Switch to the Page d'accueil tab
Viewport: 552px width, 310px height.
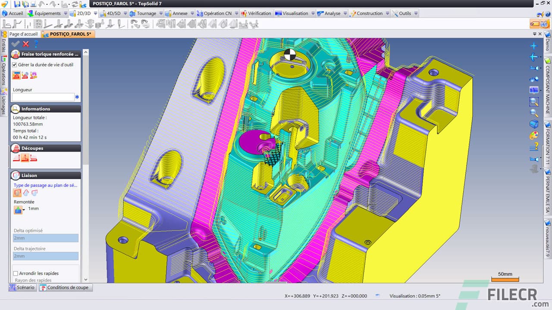click(23, 34)
